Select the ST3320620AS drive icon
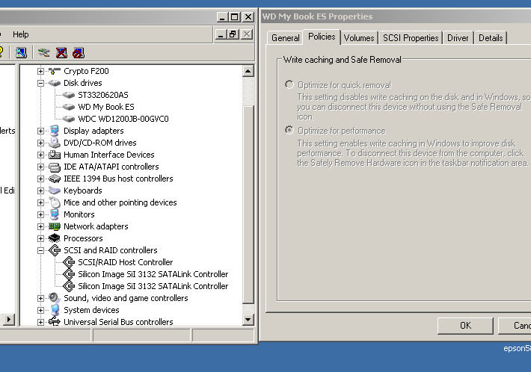Viewport: 531px width, 372px height. coord(69,95)
